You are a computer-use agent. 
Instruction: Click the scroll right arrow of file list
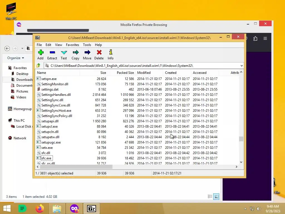237,167
